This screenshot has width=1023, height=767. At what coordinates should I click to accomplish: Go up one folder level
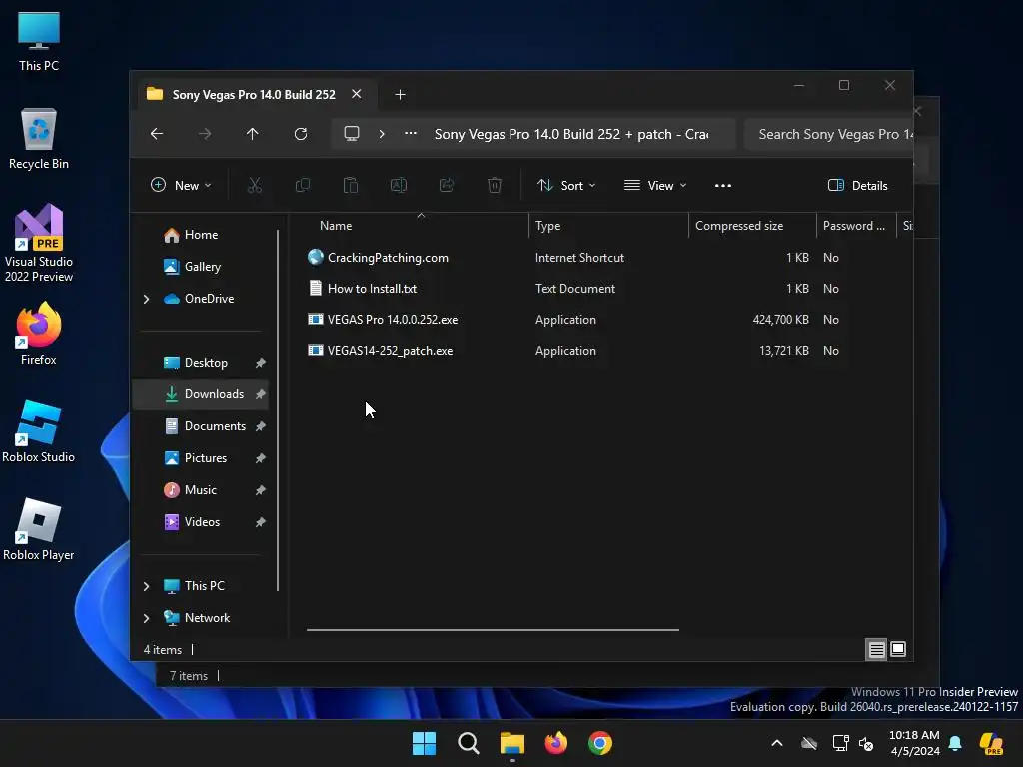(x=253, y=134)
